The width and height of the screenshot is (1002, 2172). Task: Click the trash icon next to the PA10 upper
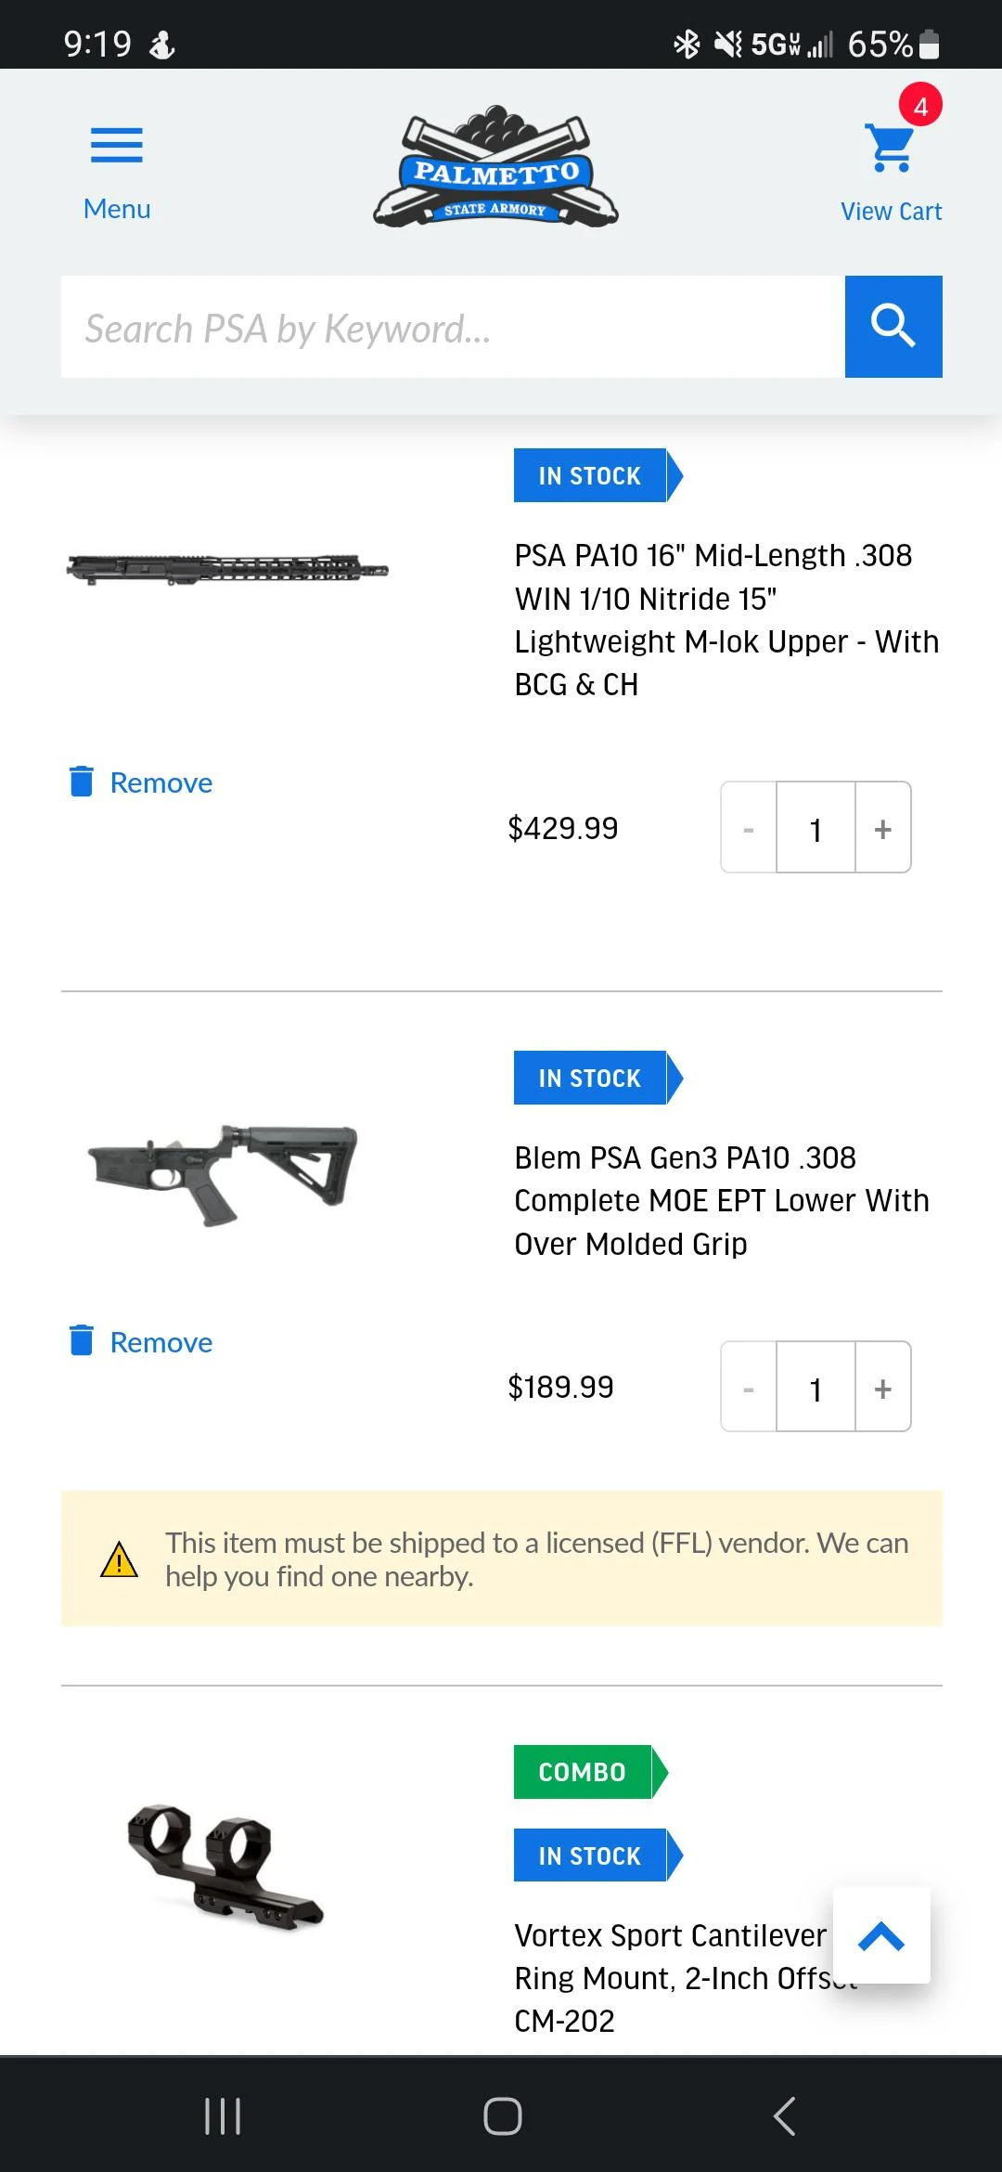[83, 782]
